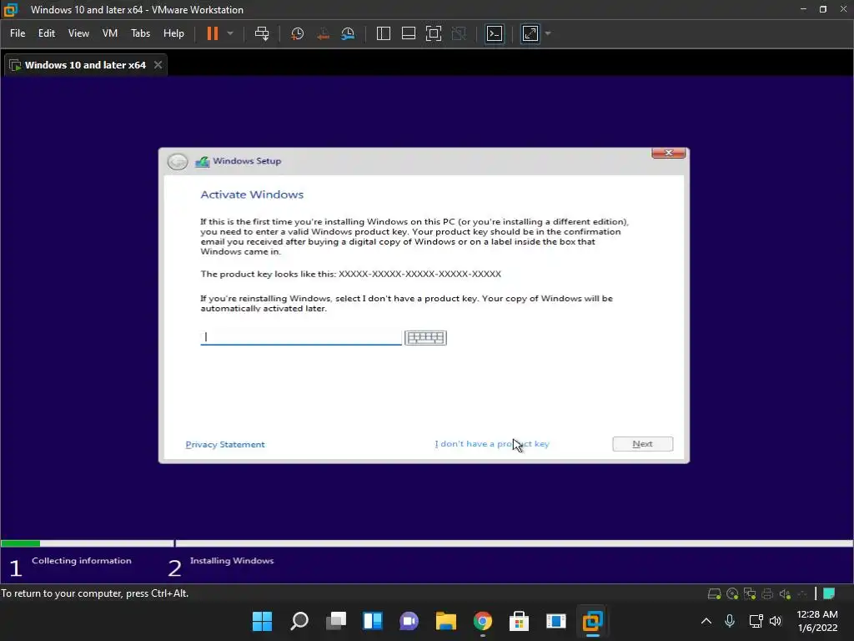Screen dimensions: 854x641
Task: Click the USB controller status icon
Action: (802, 593)
